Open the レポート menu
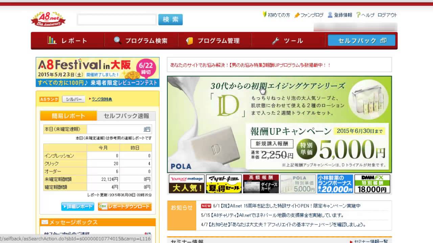Image resolution: width=433 pixels, height=243 pixels. pyautogui.click(x=68, y=40)
